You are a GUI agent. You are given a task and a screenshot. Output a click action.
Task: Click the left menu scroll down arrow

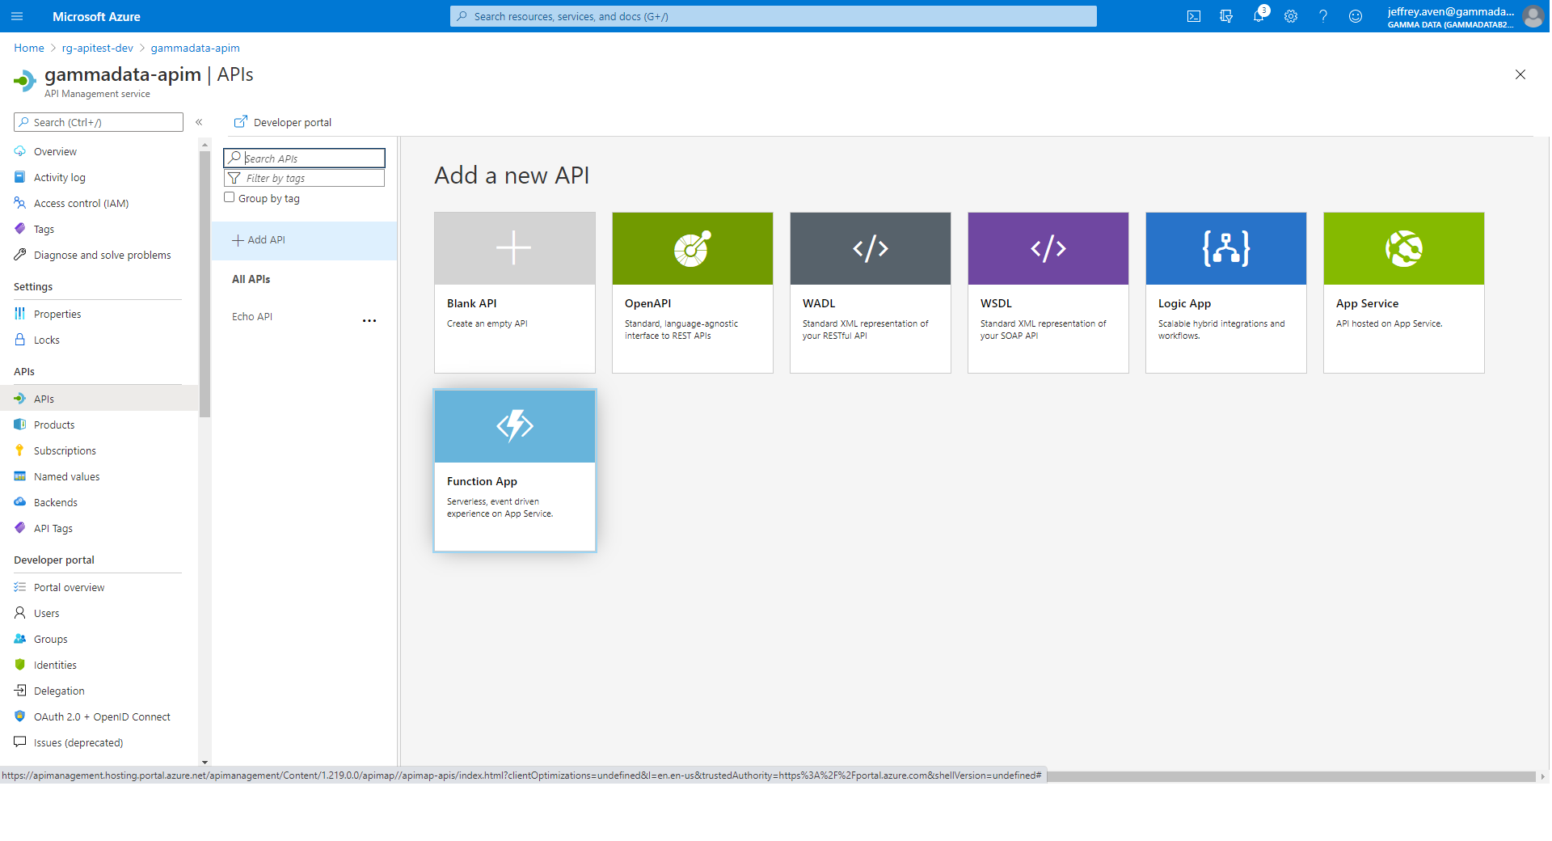(x=205, y=762)
